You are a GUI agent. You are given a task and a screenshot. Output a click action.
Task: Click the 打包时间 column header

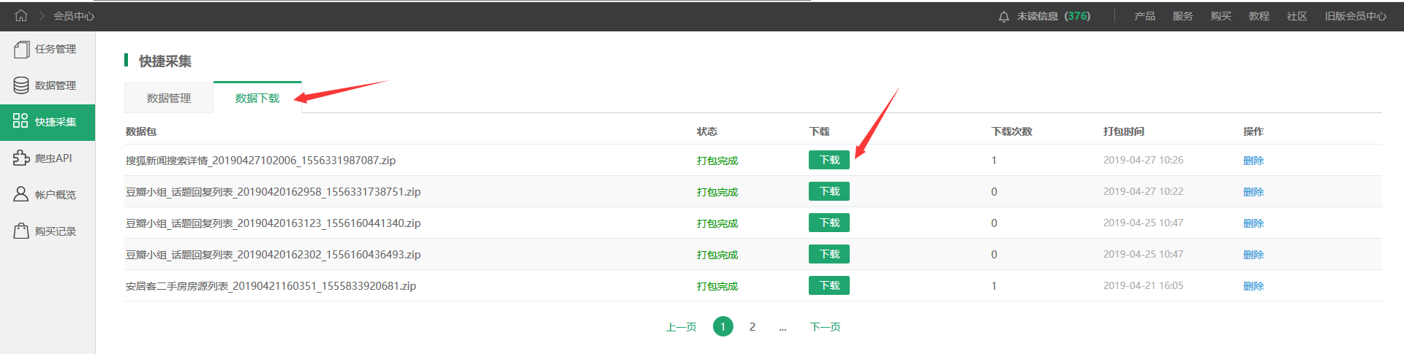pos(1123,131)
